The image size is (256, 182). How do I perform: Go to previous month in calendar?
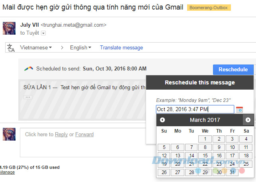[162, 120]
